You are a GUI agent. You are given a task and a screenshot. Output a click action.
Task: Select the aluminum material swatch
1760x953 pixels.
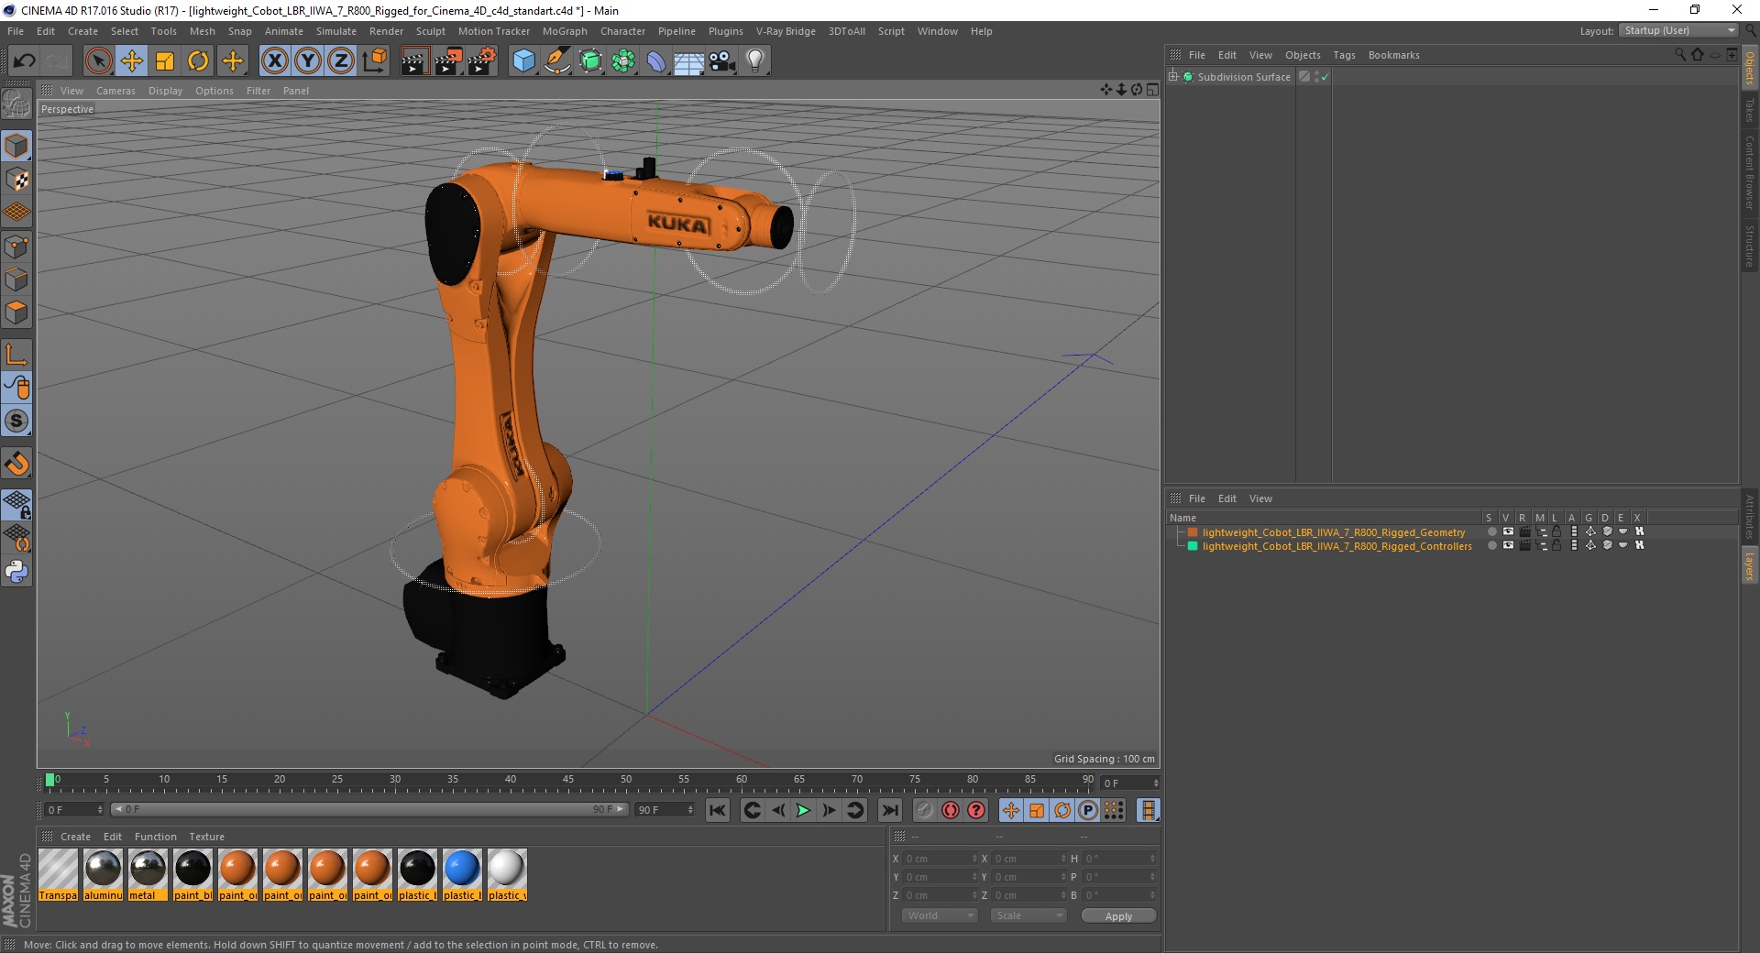tap(103, 875)
